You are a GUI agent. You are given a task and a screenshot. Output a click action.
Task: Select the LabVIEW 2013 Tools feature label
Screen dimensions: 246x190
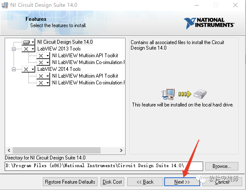[x=59, y=49]
